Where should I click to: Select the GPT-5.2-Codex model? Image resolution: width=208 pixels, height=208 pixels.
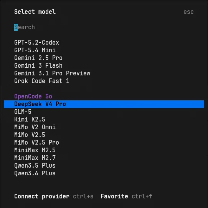104,43
